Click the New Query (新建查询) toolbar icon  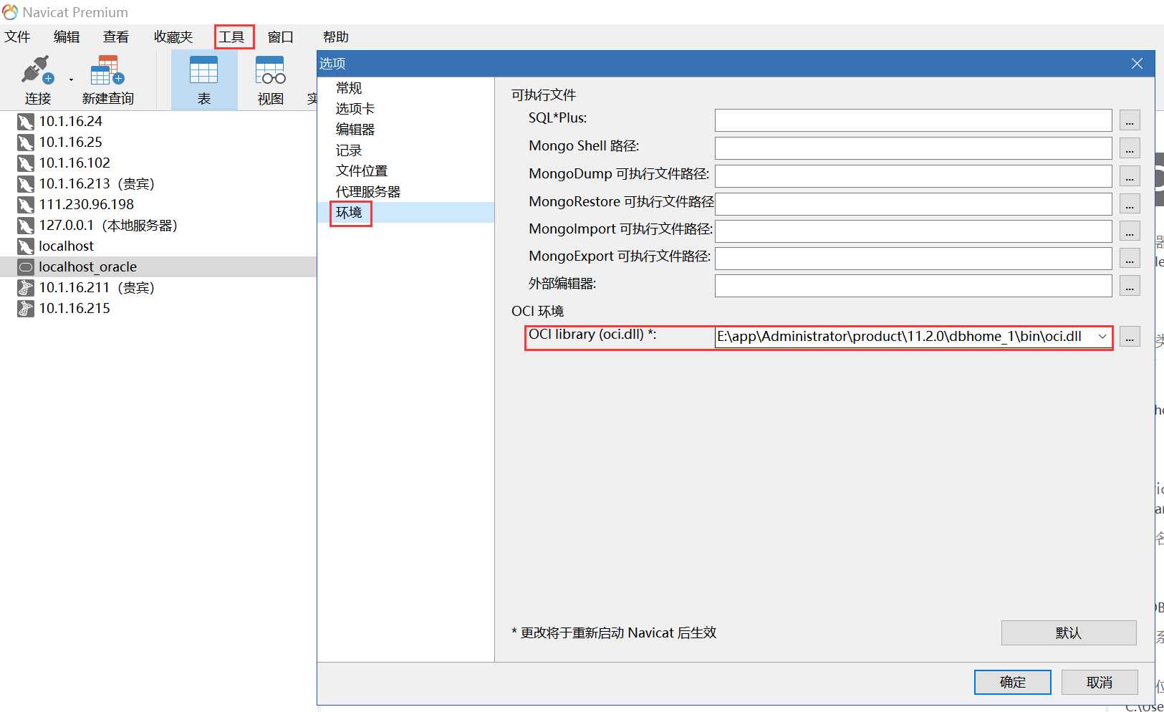(x=107, y=70)
